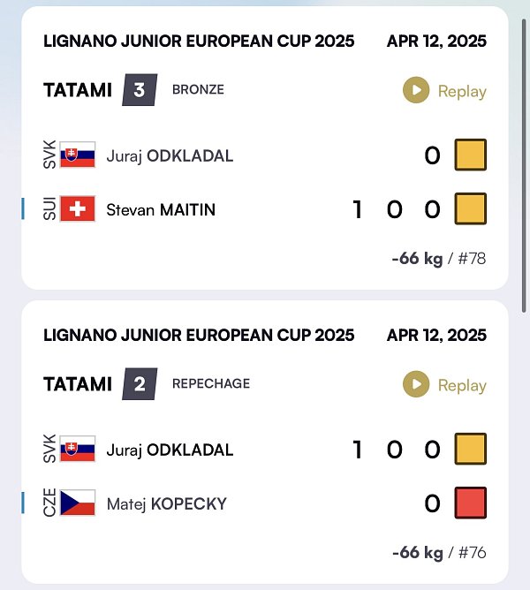Viewport: 530px width, 590px height.
Task: Open Juraj ODKLADAL in bronze match
Action: tap(170, 155)
